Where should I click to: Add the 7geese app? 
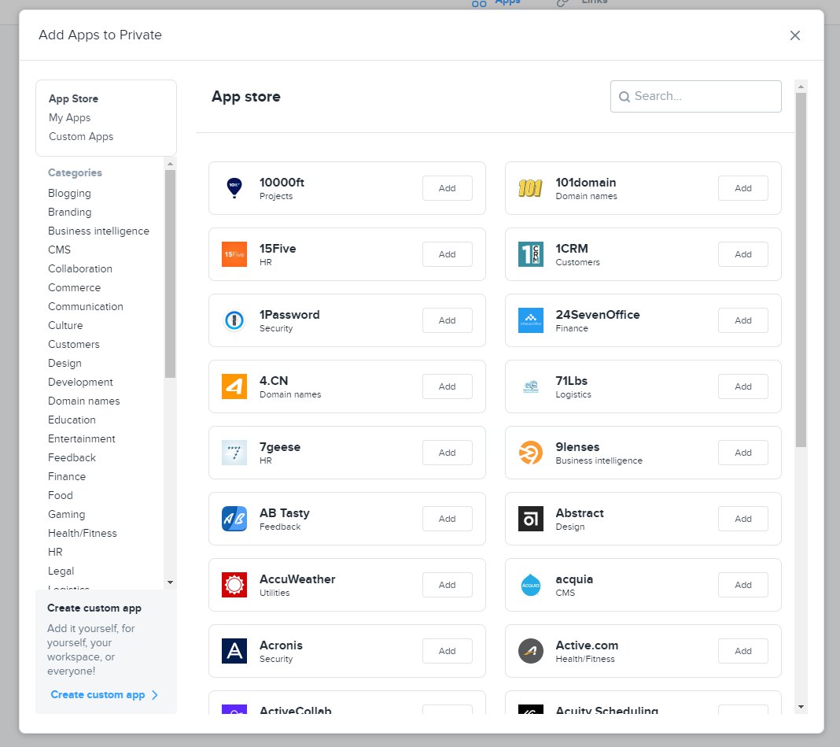pos(447,453)
